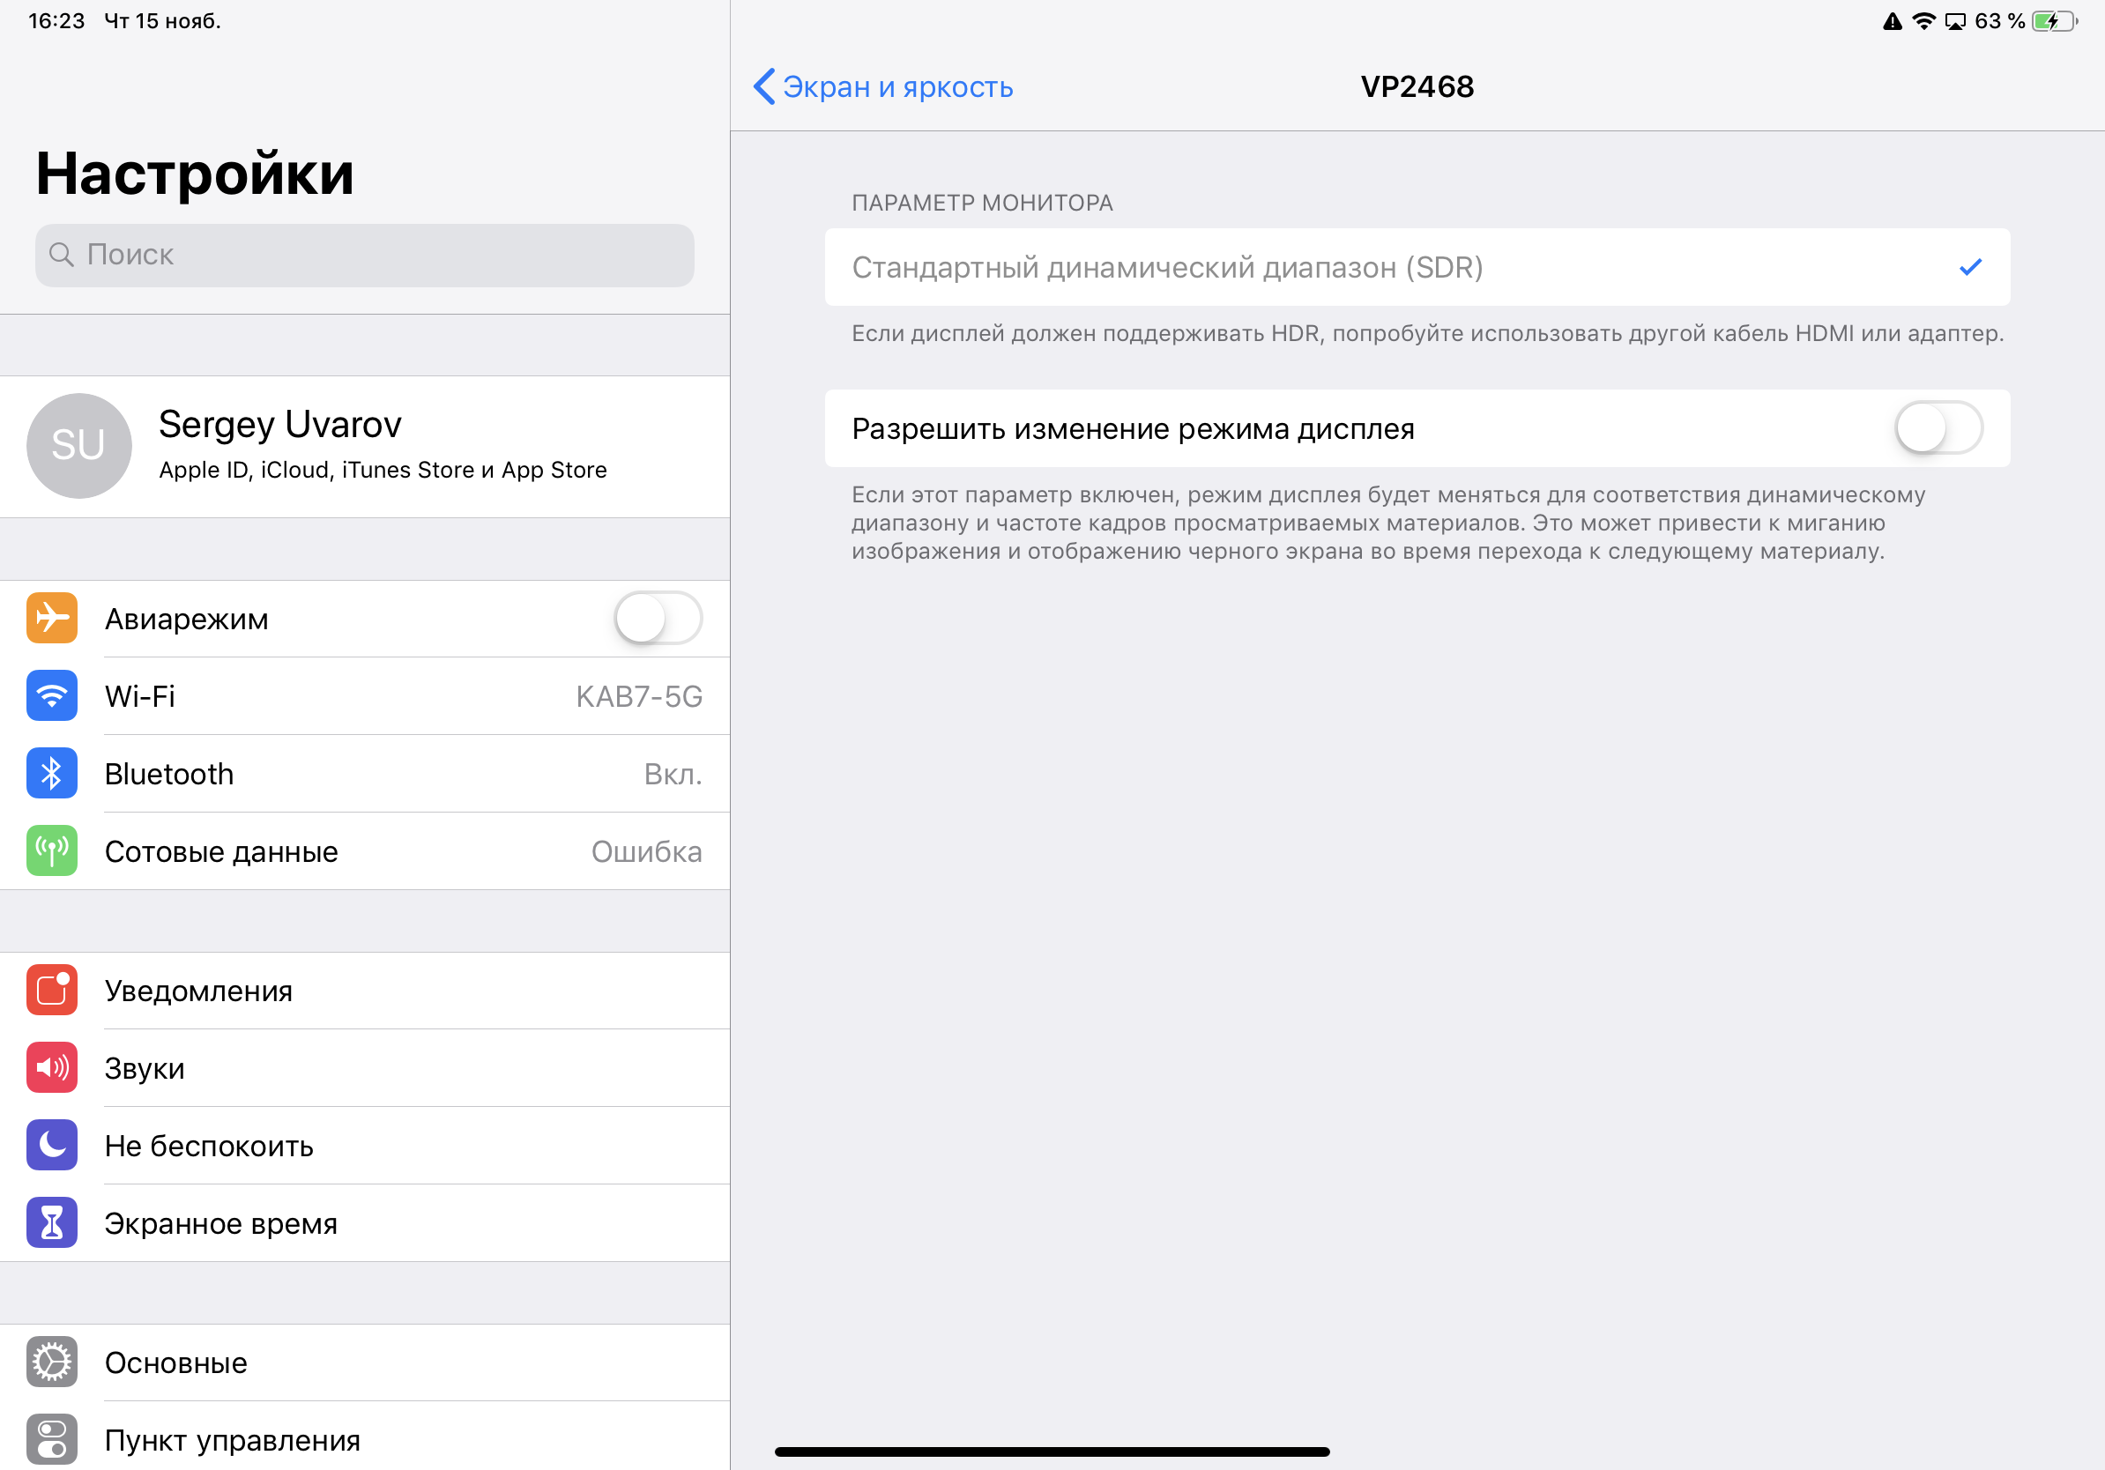Tap the Не беспокоить moon icon
The image size is (2105, 1470).
[x=51, y=1145]
